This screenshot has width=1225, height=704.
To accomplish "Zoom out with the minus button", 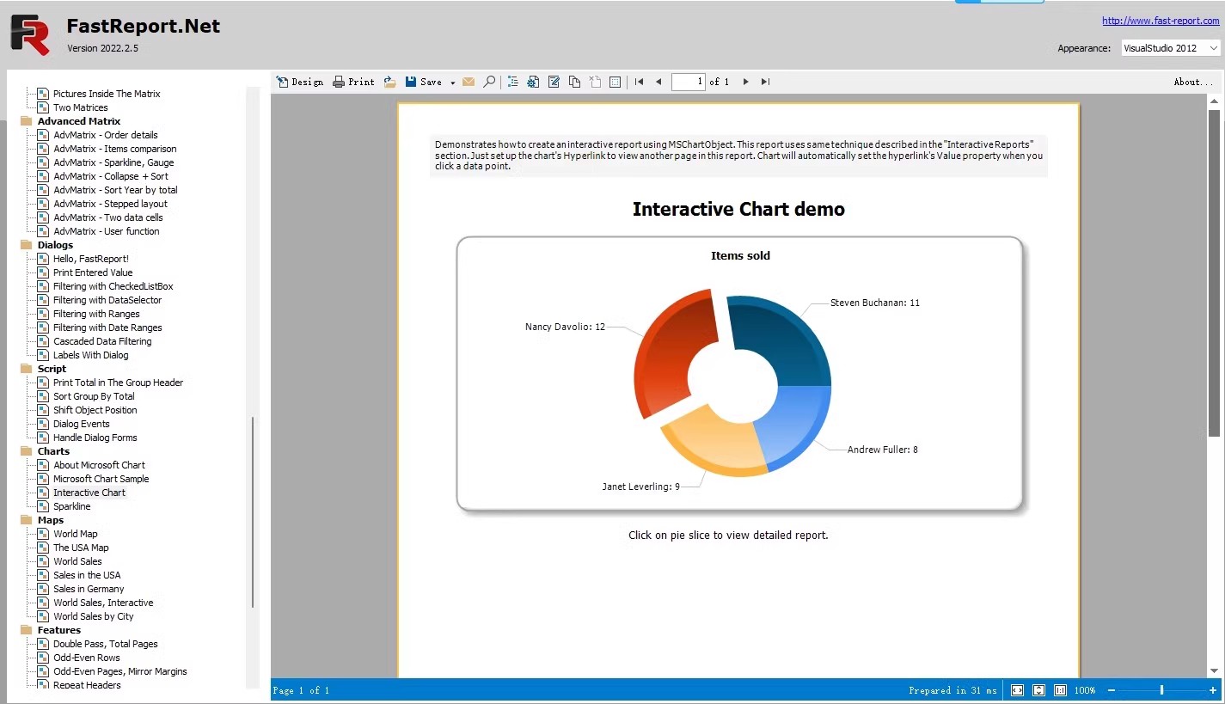I will pos(1111,690).
